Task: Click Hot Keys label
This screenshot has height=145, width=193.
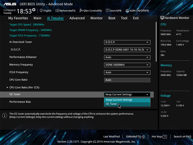Action: [157, 136]
